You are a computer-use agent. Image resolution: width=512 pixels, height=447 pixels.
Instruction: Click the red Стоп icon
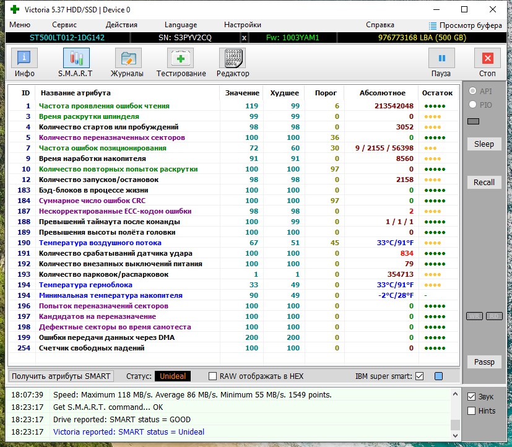[x=487, y=59]
